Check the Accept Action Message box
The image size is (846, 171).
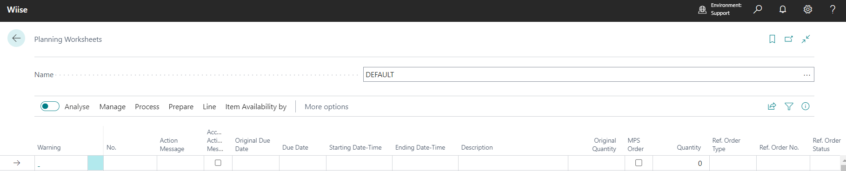[218, 163]
